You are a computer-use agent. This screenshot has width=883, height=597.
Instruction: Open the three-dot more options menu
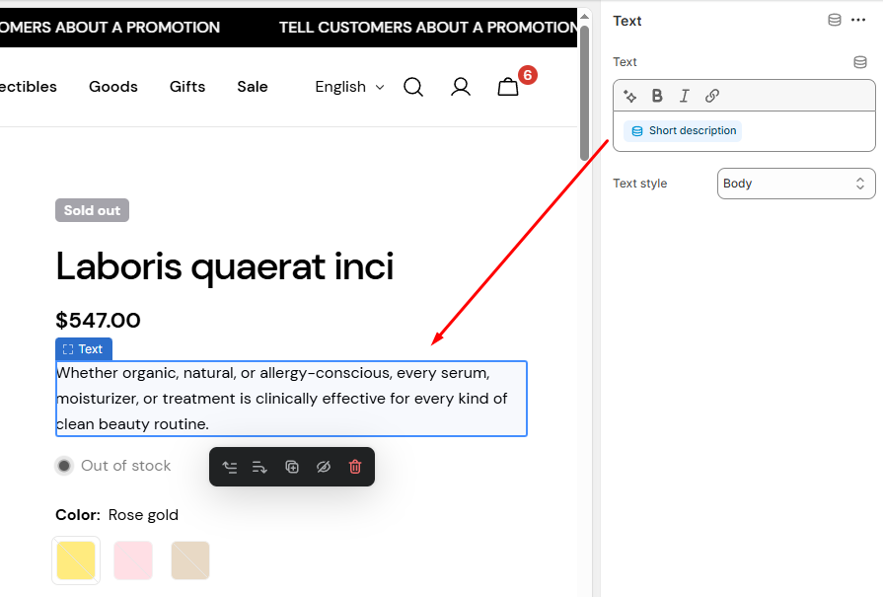coord(858,21)
